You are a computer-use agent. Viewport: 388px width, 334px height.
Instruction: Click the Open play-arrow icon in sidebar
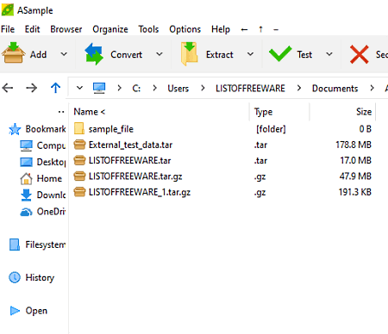pyautogui.click(x=15, y=311)
